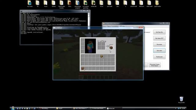Switch to the mcp43 taskbar button
This screenshot has height=110, width=196.
tap(64, 108)
